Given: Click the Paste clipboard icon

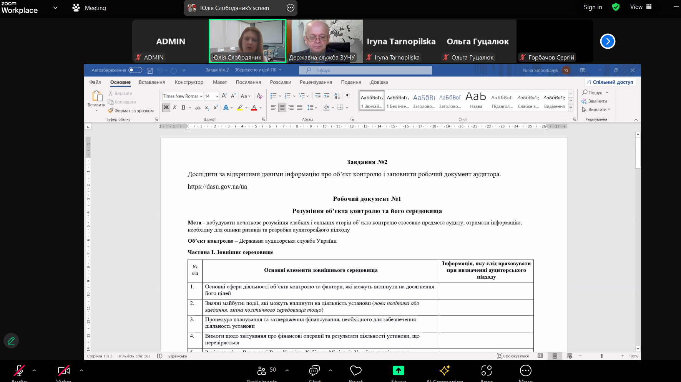Looking at the screenshot, I should click(97, 96).
